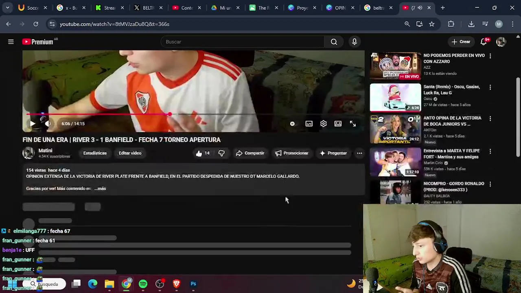
Task: Mute the video player volume
Action: pyautogui.click(x=48, y=124)
